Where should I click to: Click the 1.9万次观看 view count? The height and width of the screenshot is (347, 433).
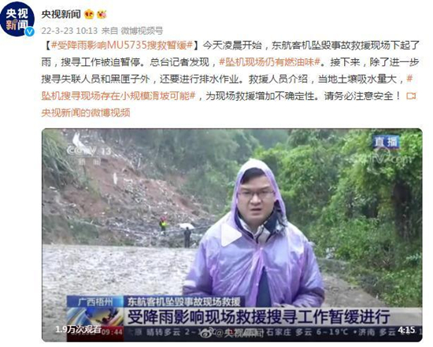(x=78, y=329)
